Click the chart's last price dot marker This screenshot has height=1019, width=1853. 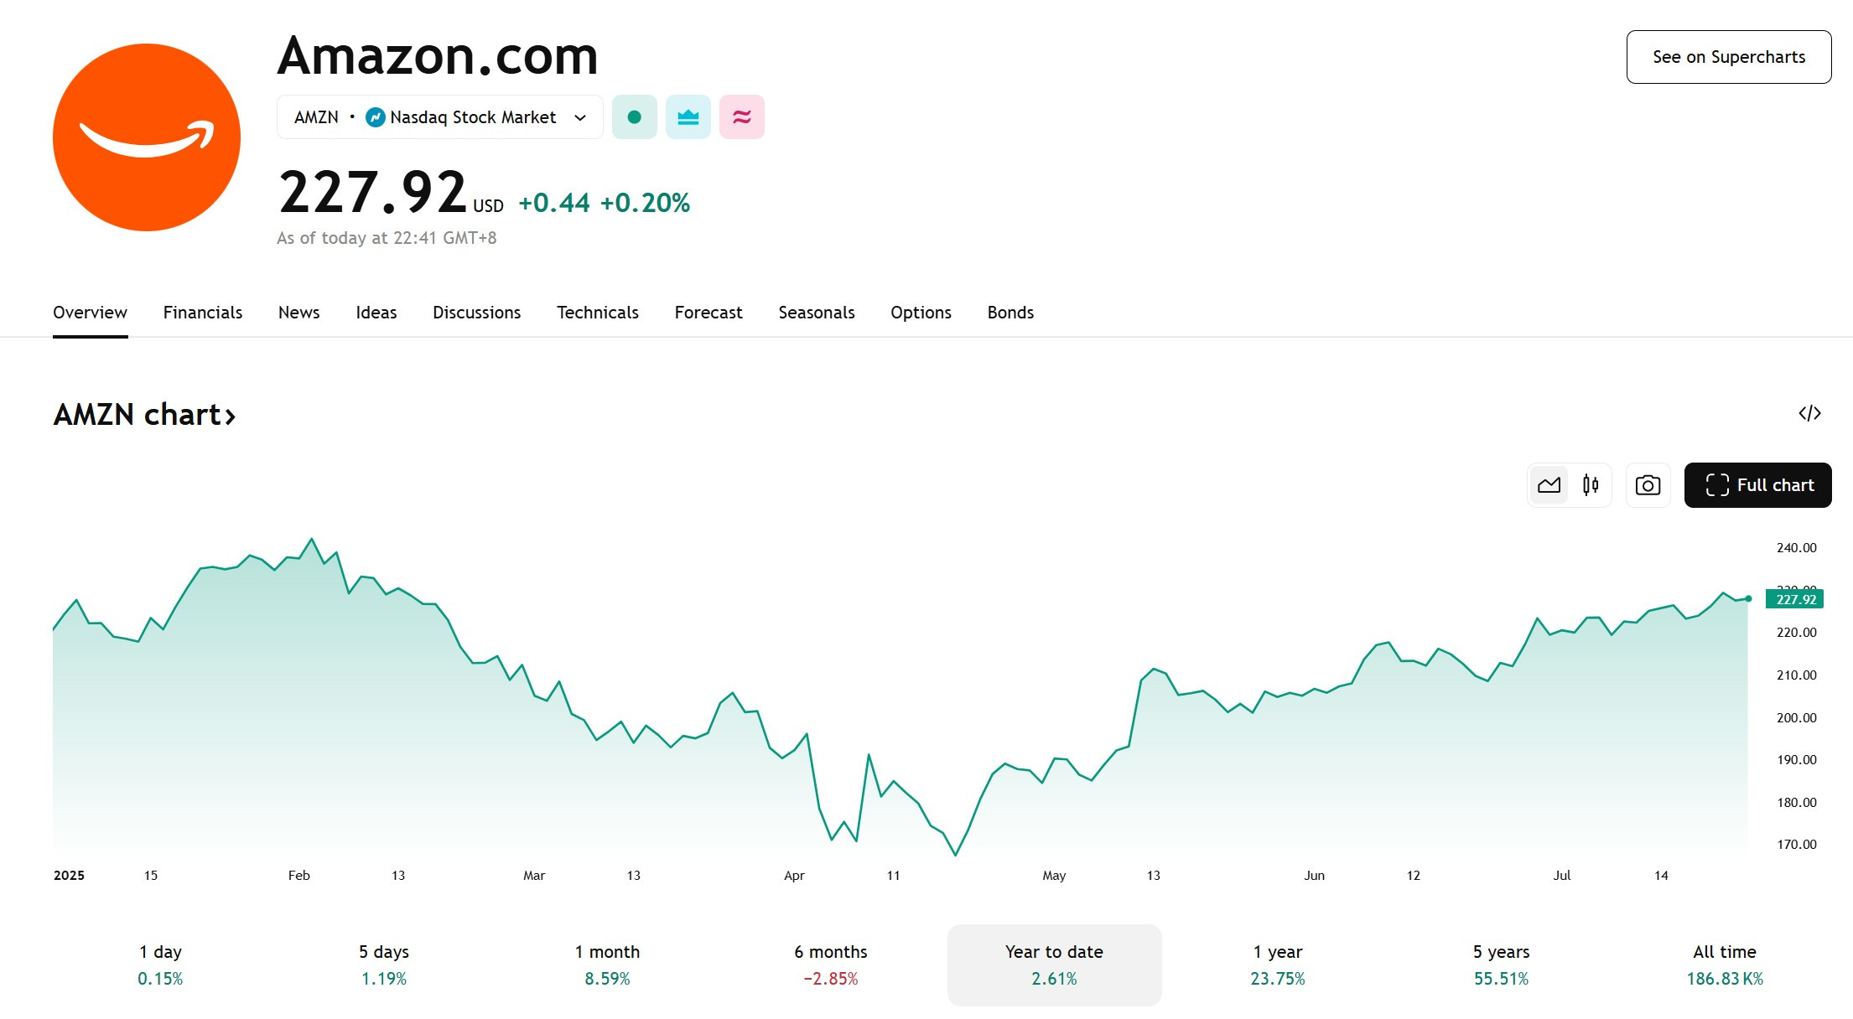coord(1748,598)
